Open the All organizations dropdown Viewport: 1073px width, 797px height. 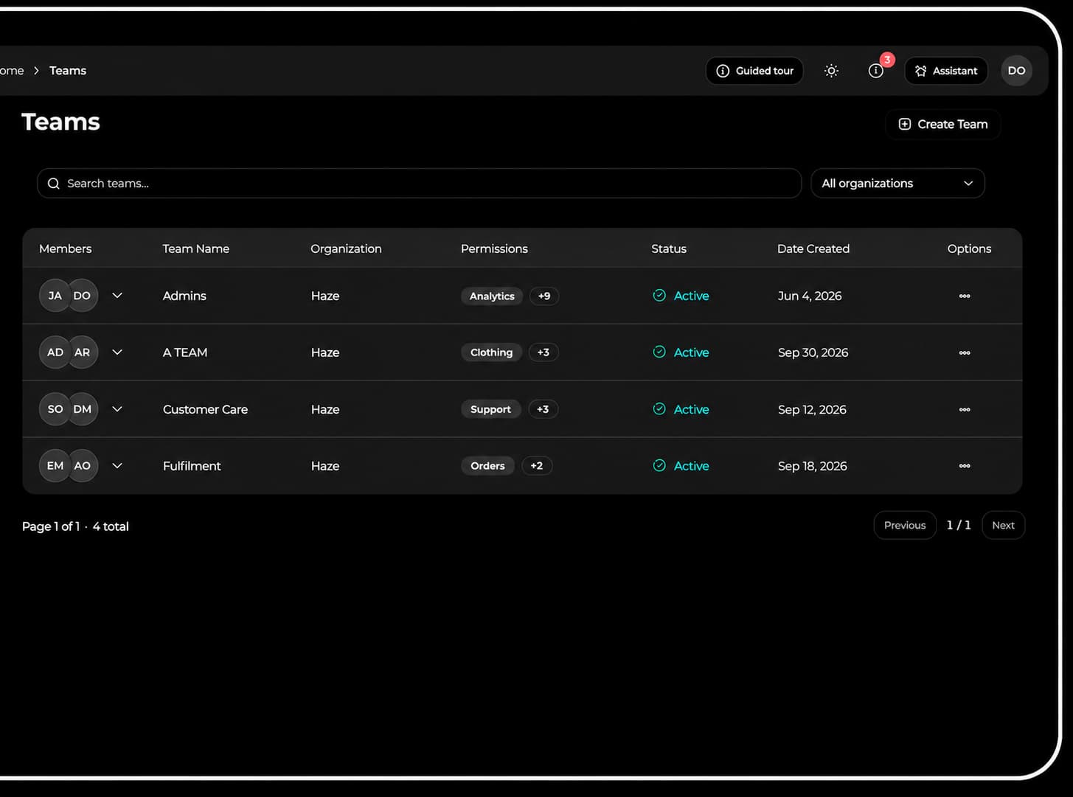(x=897, y=184)
